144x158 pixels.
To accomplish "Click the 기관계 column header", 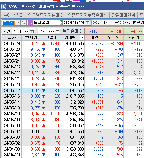I will click(x=134, y=38).
